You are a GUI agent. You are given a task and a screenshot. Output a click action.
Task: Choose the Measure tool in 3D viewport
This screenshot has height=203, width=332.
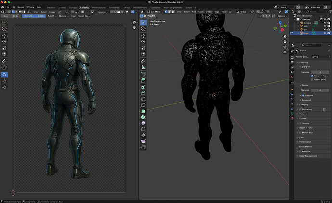143,67
